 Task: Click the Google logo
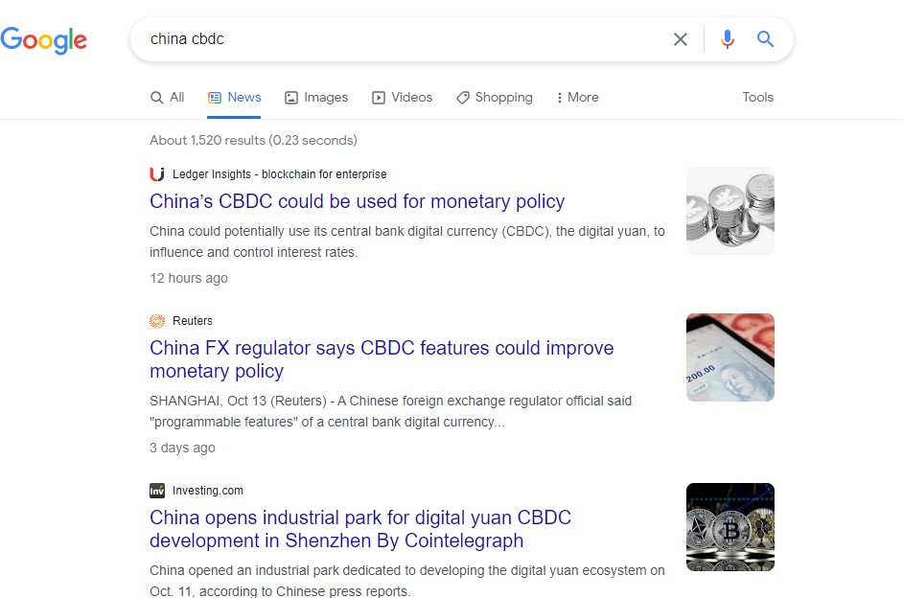(x=44, y=39)
